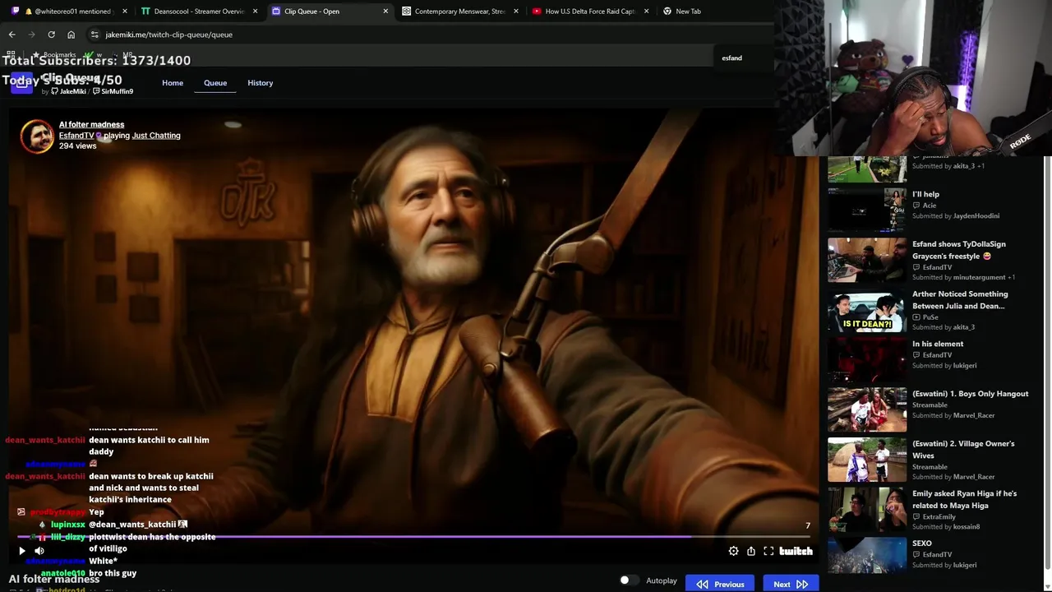Click the clip progress seek bar
Screen dimensions: 1052x592
pos(415,537)
